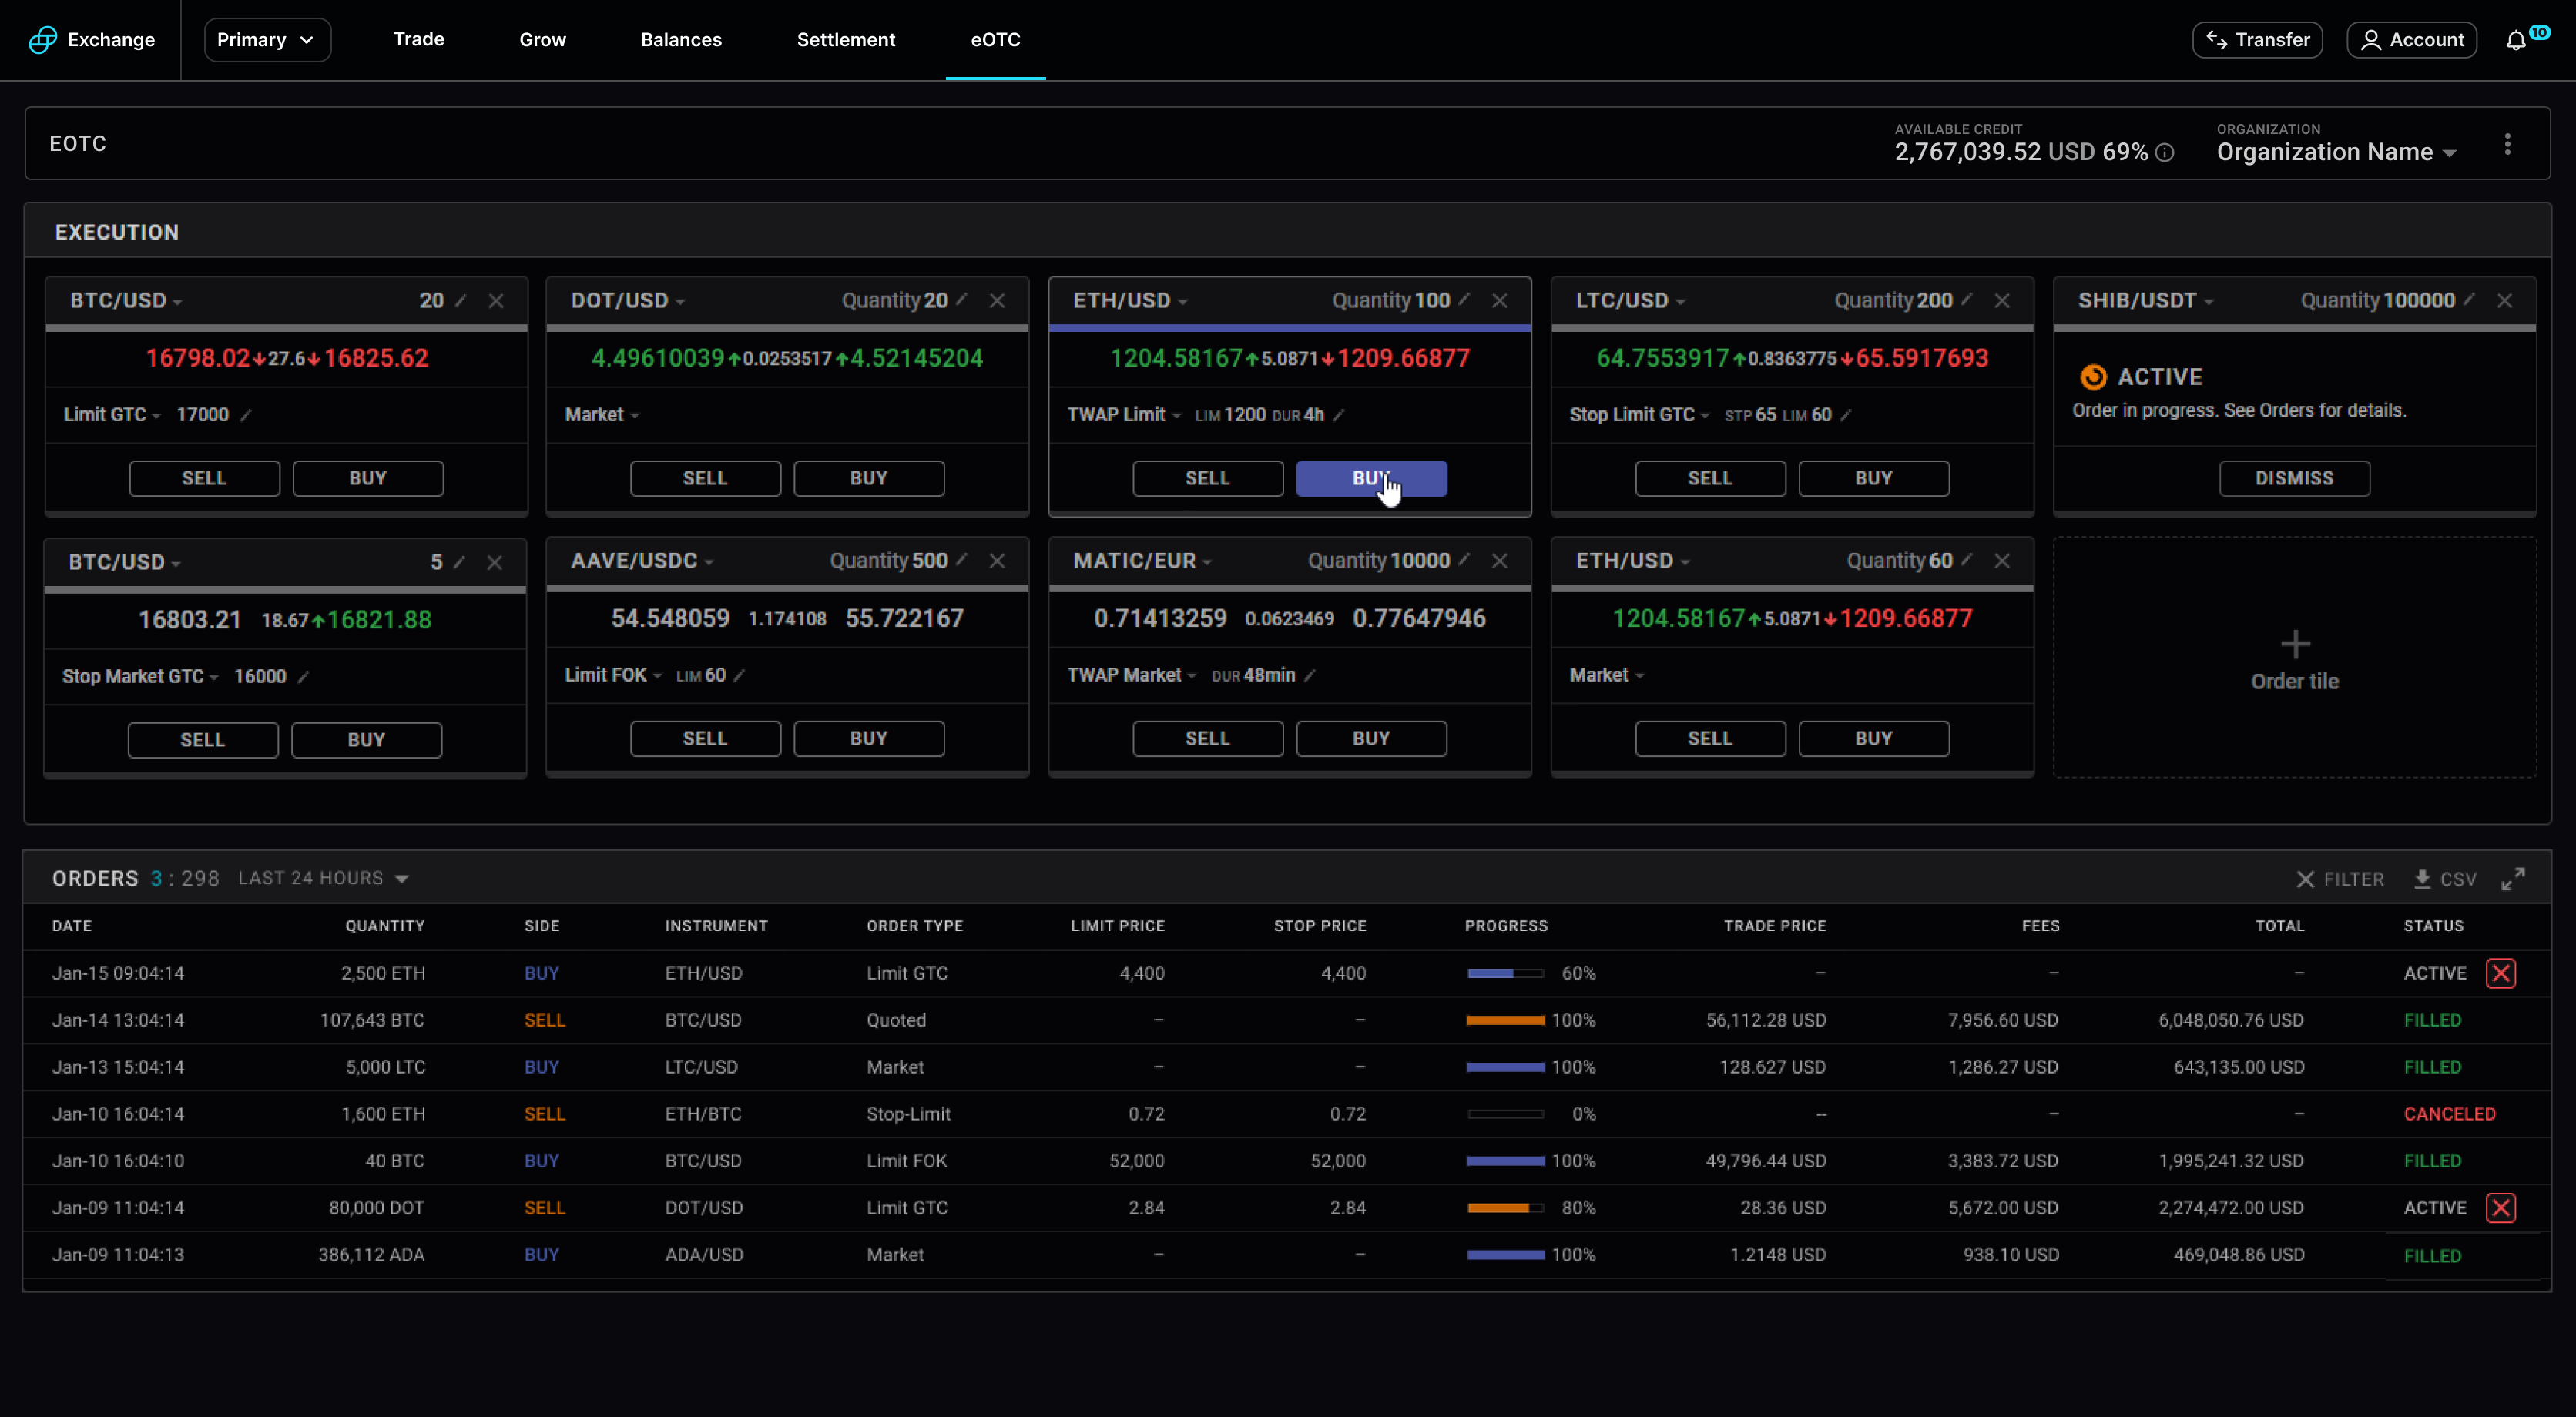Change SHIB/USDT instrument pair dropdown

tap(2145, 301)
